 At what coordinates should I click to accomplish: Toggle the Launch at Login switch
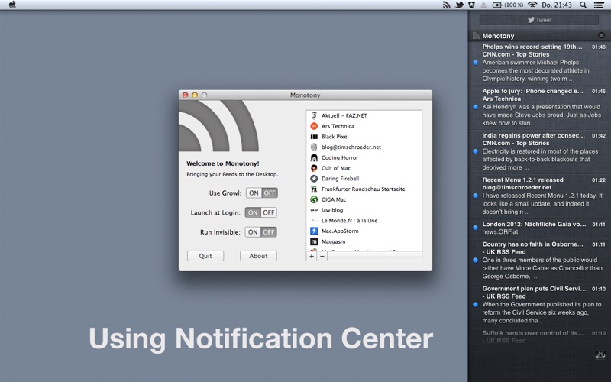click(261, 212)
